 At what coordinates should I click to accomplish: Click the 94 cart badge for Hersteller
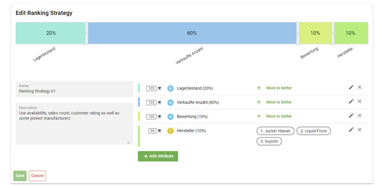point(154,131)
